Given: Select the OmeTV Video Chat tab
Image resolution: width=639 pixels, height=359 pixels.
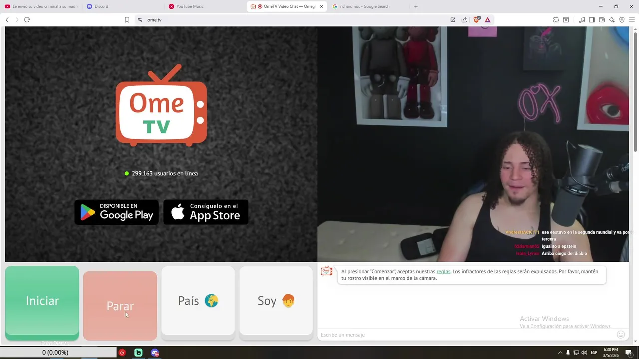Looking at the screenshot, I should tap(287, 6).
